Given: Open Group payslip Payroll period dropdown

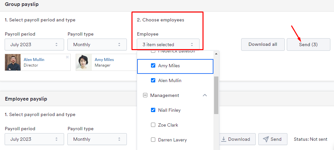Looking at the screenshot, I should click(x=34, y=45).
